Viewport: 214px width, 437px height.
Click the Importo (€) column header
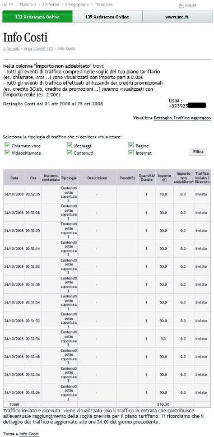click(164, 178)
